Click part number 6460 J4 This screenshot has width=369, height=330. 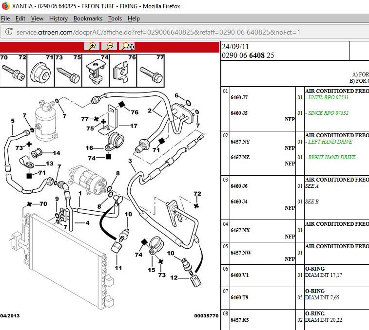(239, 202)
